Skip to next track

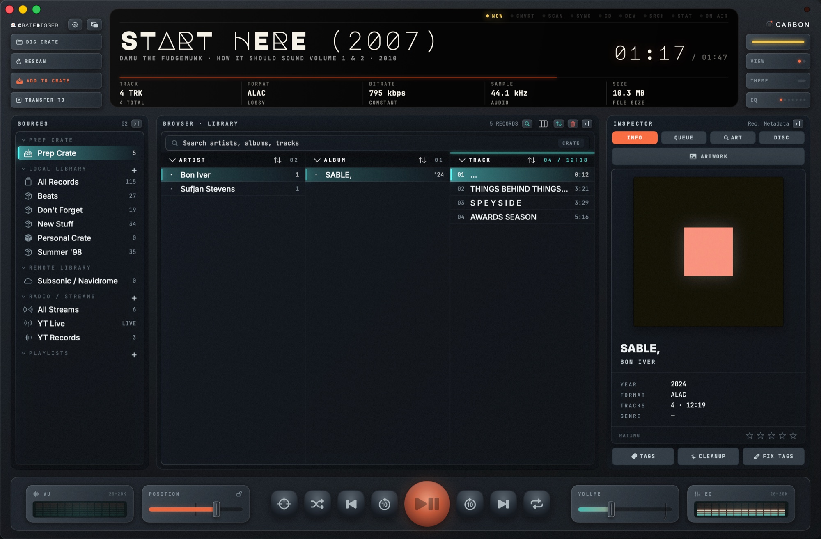[503, 504]
